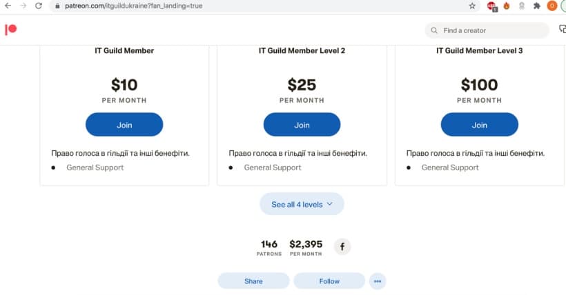
Task: Follow this creator
Action: point(329,281)
